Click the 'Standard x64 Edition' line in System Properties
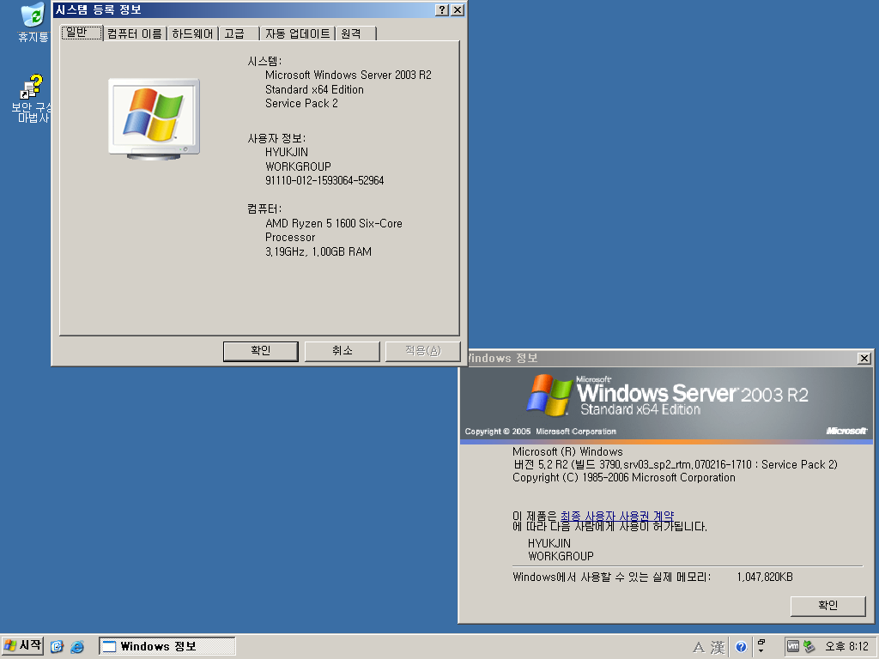 coord(314,89)
